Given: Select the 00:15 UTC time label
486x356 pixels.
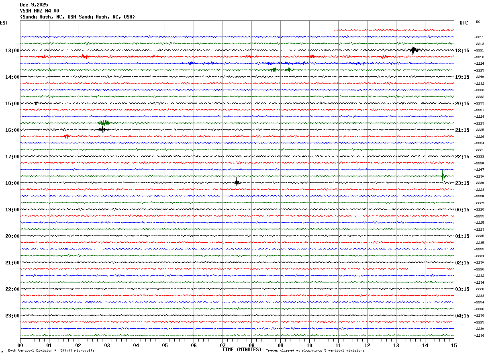Looking at the screenshot, I should click(462, 210).
